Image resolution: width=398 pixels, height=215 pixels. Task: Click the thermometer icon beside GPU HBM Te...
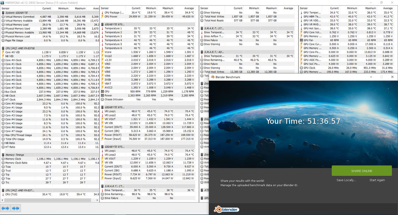(301, 17)
